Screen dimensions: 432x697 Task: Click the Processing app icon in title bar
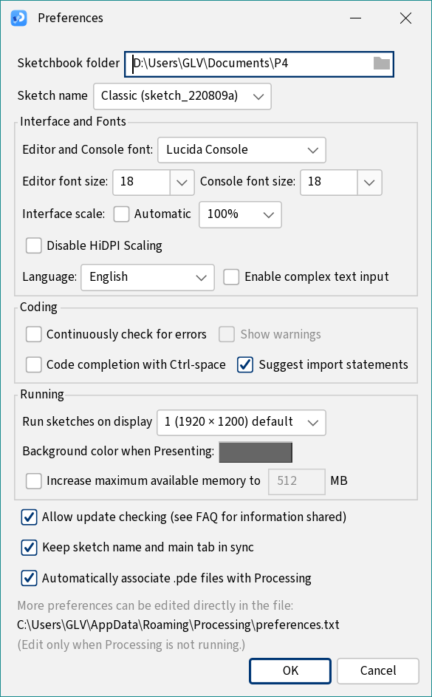tap(18, 18)
